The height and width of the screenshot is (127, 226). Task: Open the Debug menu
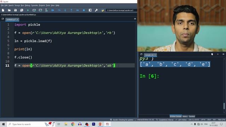(x=28, y=5)
